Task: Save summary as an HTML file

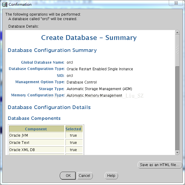Action: (x=160, y=165)
